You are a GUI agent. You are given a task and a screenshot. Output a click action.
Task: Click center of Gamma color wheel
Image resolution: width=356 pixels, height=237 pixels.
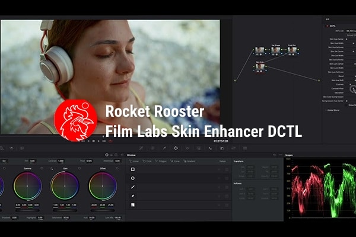click(27, 186)
